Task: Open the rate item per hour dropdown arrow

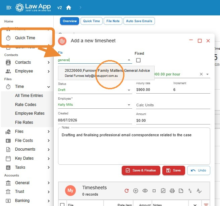Action: (207, 74)
